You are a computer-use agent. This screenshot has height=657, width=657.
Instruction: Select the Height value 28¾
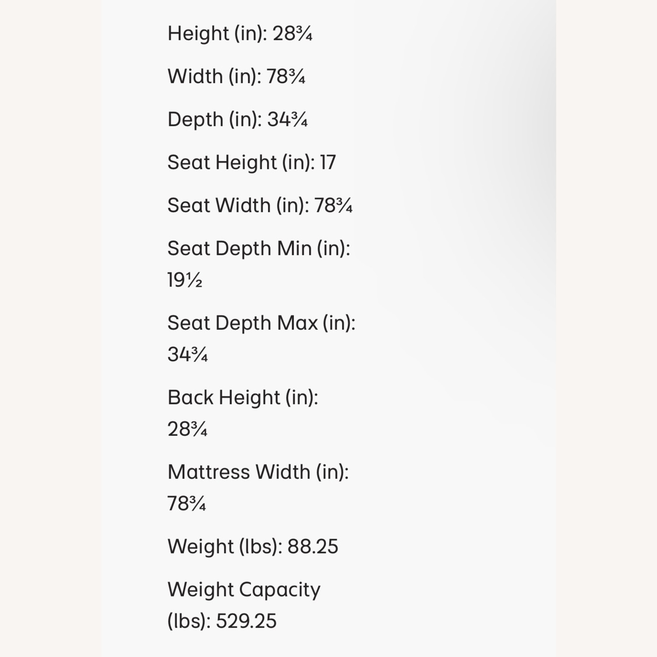[293, 34]
